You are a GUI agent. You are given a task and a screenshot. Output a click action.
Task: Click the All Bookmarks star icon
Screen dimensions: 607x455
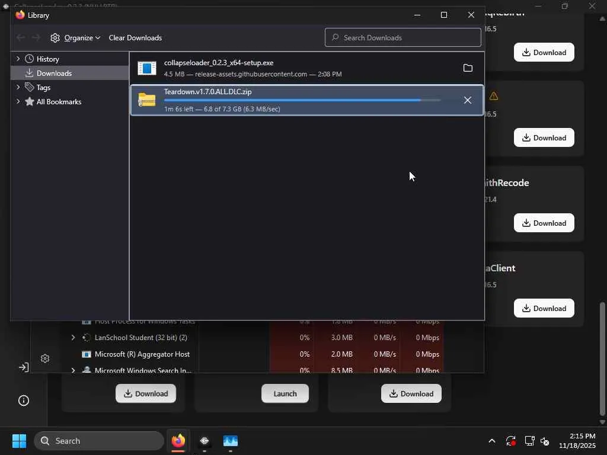pyautogui.click(x=30, y=101)
